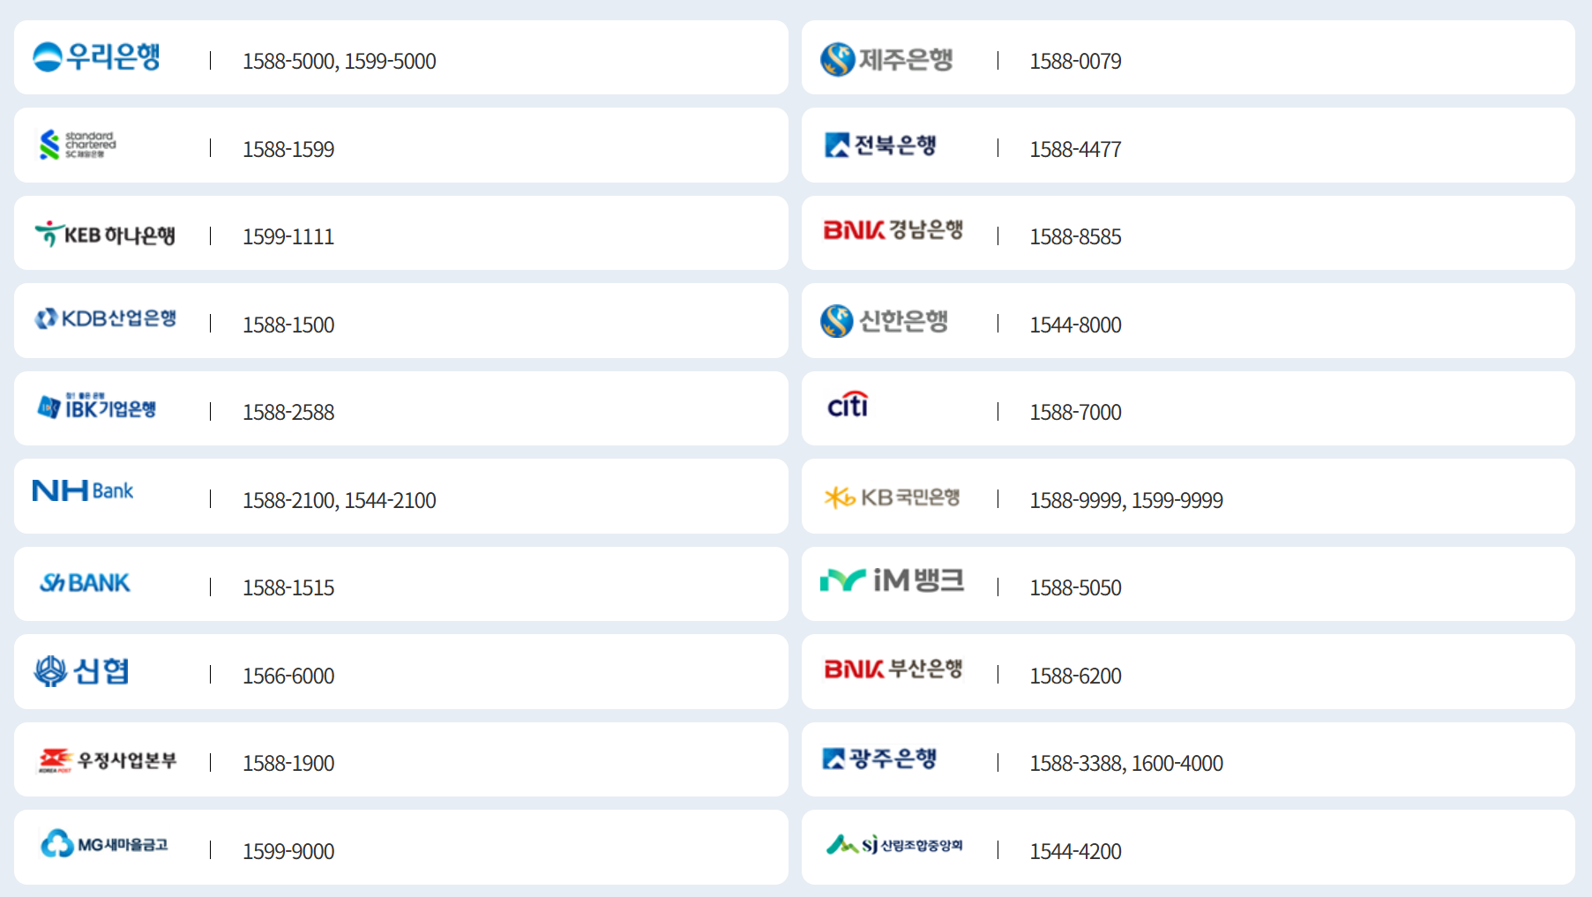The width and height of the screenshot is (1592, 897).
Task: Click the 광주은행 logo
Action: coord(879,759)
